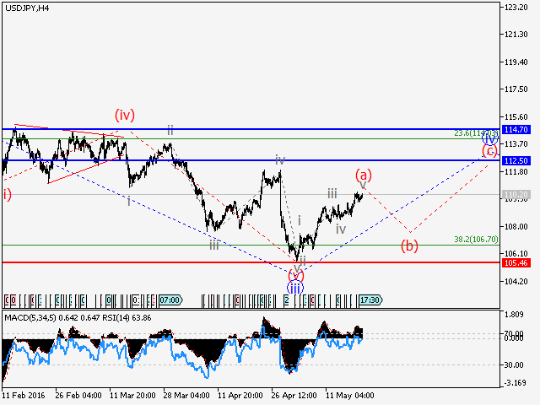Image resolution: width=540 pixels, height=405 pixels.
Task: Click the 113.70 price axis value
Action: tap(516, 144)
